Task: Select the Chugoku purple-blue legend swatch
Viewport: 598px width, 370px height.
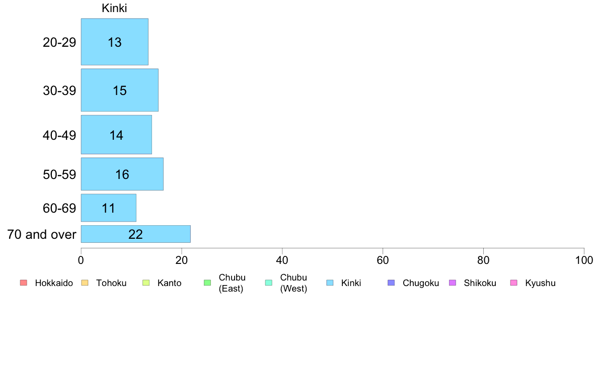Action: tap(391, 283)
